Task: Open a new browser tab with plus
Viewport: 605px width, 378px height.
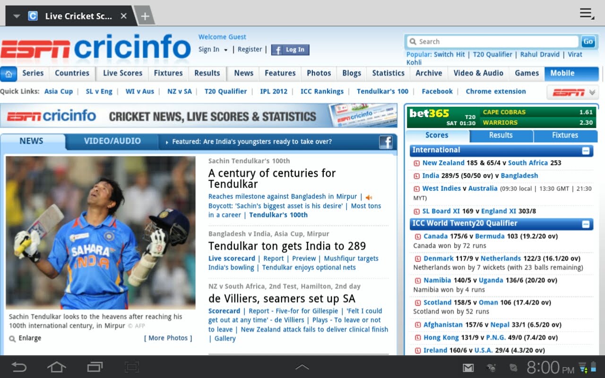Action: pyautogui.click(x=145, y=16)
